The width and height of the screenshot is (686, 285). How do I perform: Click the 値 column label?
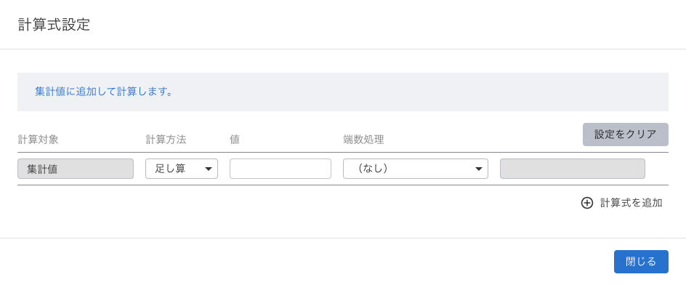(x=235, y=140)
